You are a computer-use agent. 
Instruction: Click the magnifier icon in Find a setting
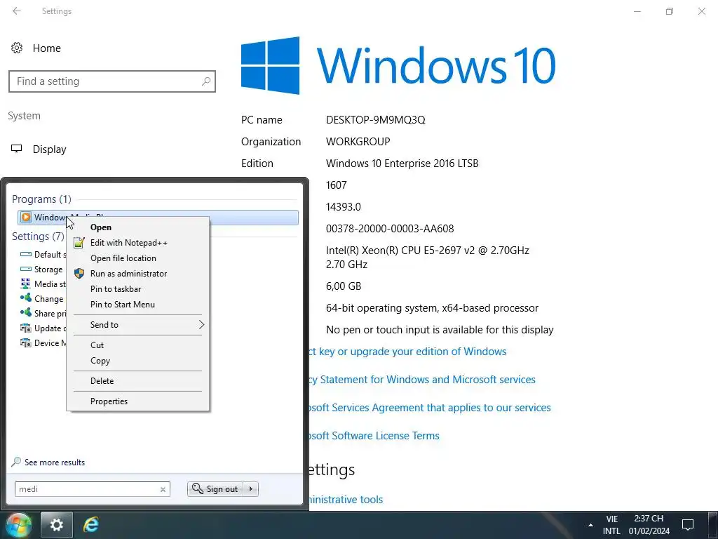click(206, 81)
